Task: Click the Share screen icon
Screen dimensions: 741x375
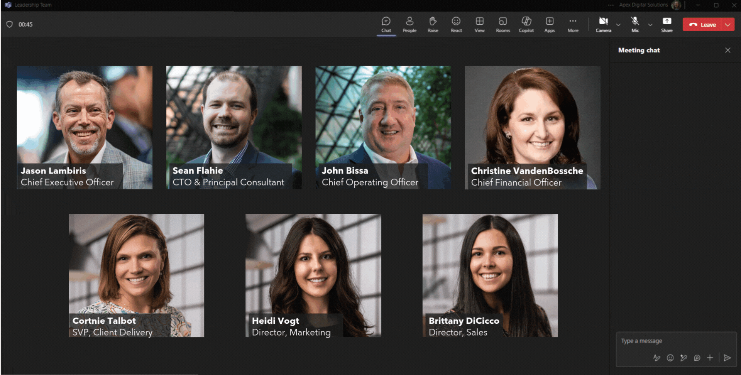Action: click(x=667, y=24)
